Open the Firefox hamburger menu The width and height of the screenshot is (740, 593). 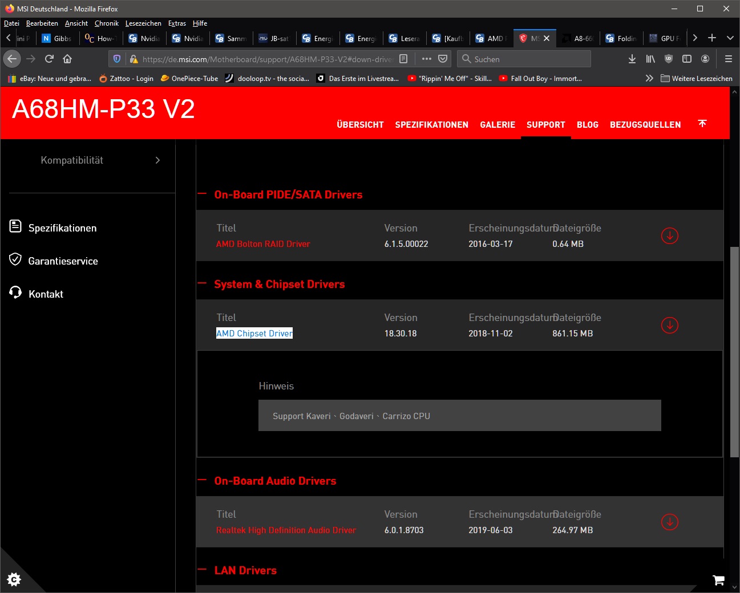pyautogui.click(x=728, y=59)
